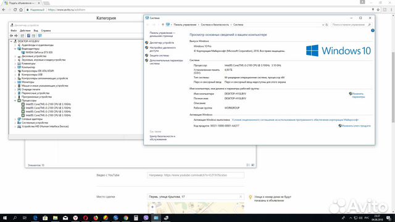Click Дополнительные параметры системы link
Screen dimensions: 395x222
tap(166, 62)
